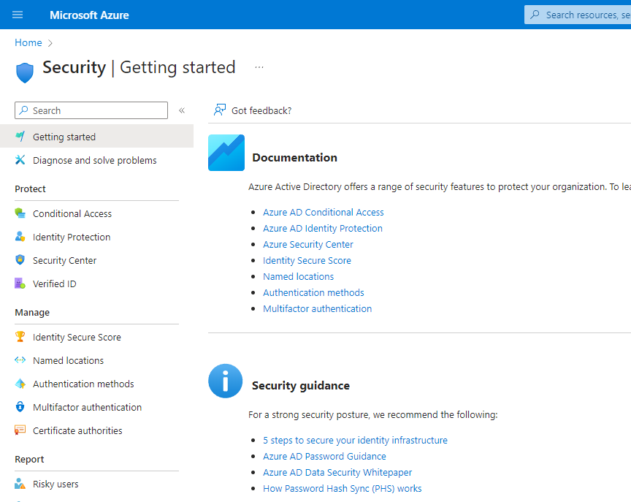Click the breadcrumb chevron after Home
The image size is (631, 502).
50,43
